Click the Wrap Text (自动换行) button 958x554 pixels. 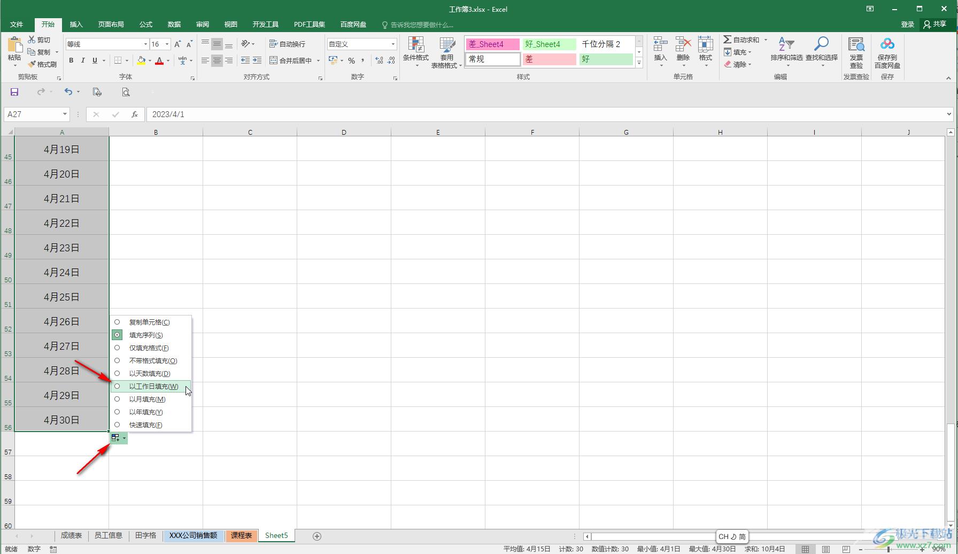tap(288, 44)
